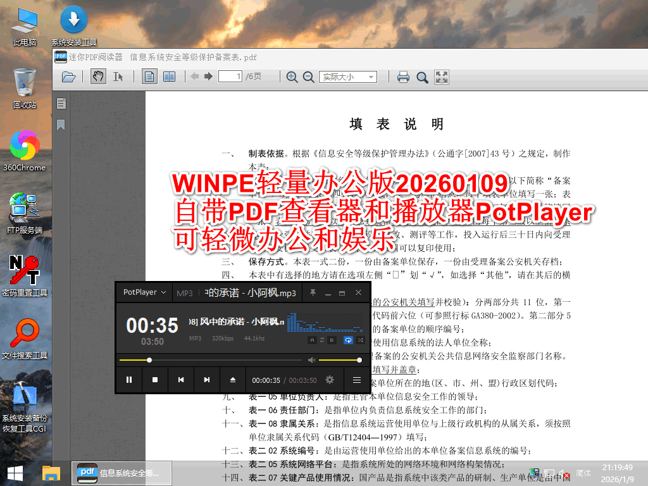648x486 pixels.
Task: Select the Text selection tool
Action: (116, 76)
